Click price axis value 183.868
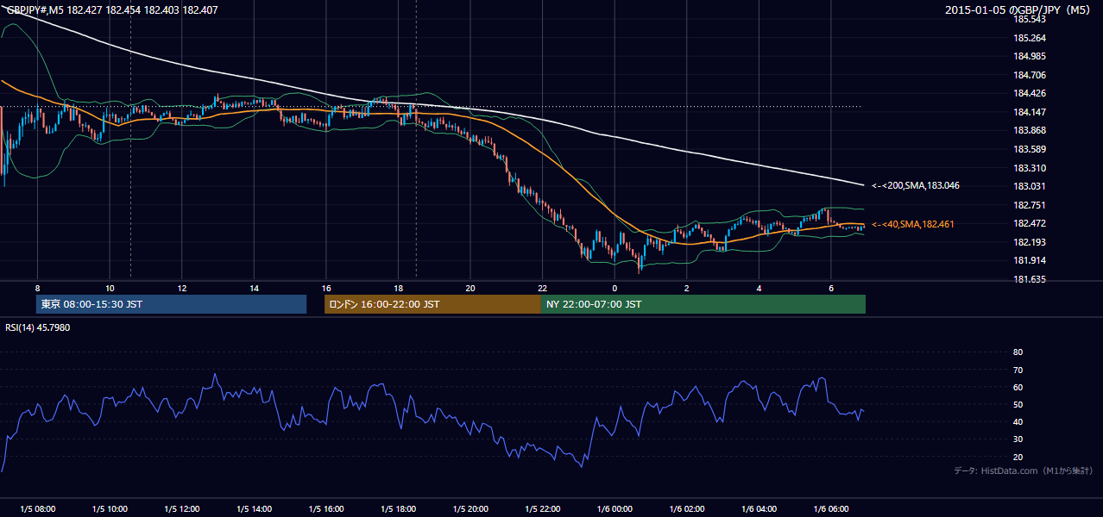Screen dimensions: 1103x517 [x=1029, y=130]
